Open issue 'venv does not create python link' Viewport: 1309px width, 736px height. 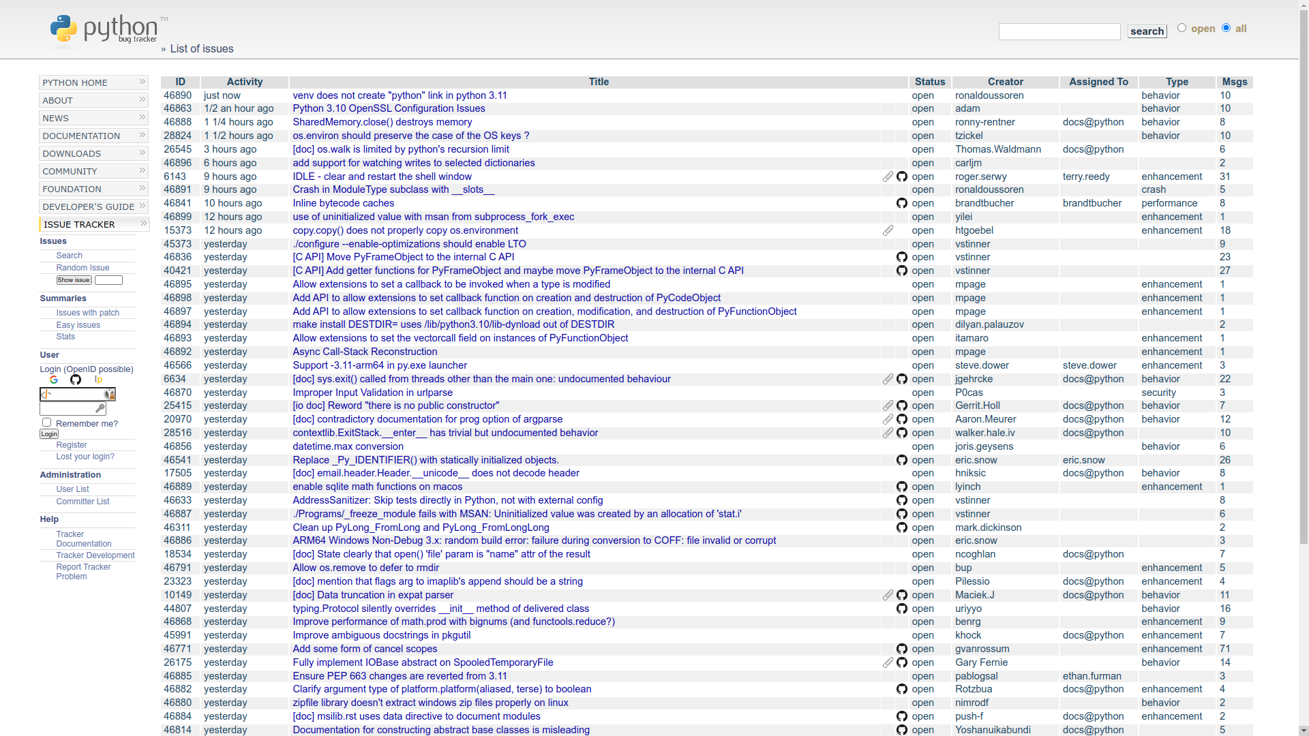[400, 95]
